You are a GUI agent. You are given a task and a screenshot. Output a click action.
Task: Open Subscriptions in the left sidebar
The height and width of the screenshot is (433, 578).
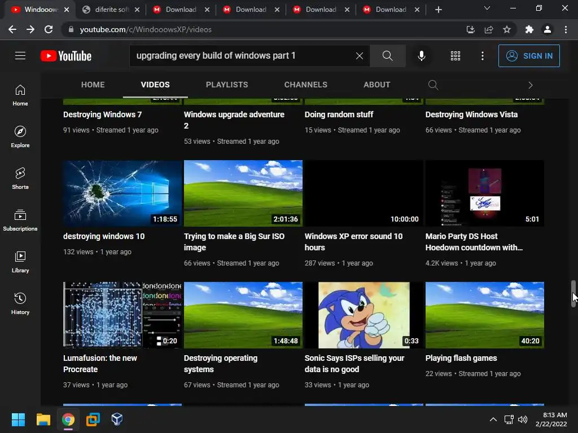click(x=20, y=220)
